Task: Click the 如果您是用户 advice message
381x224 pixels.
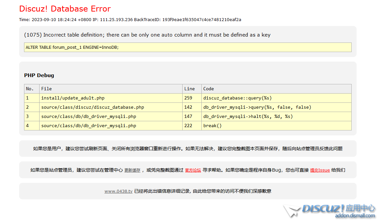Action: (188, 149)
